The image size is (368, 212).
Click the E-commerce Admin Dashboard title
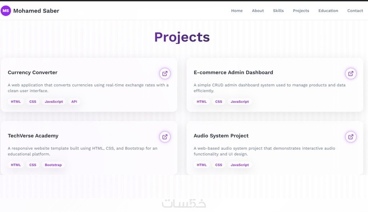[233, 72]
